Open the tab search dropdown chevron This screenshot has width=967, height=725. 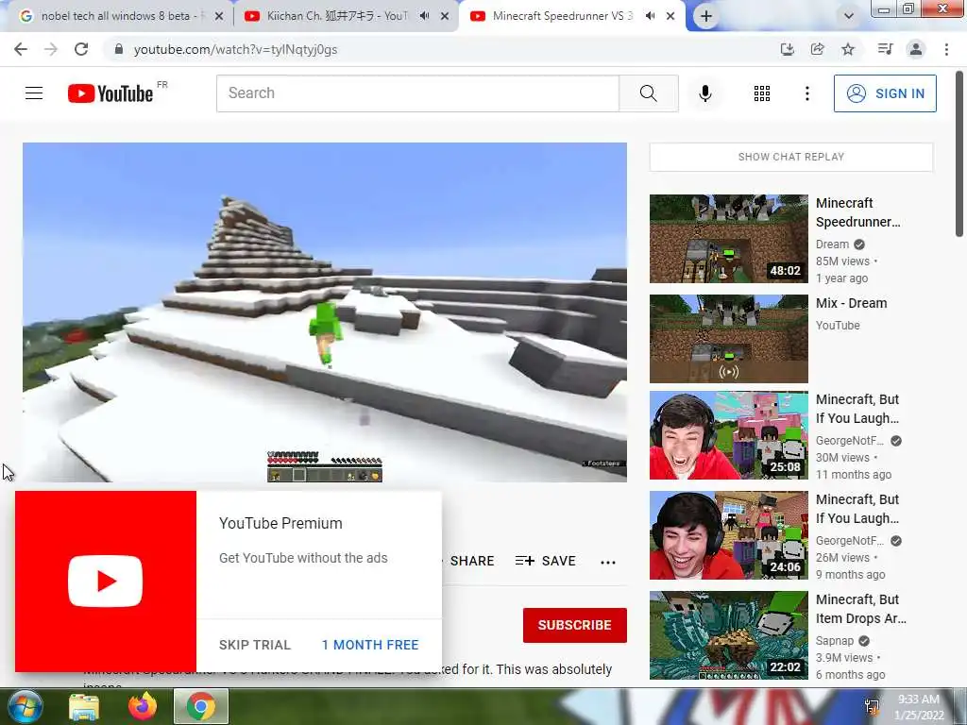tap(849, 17)
